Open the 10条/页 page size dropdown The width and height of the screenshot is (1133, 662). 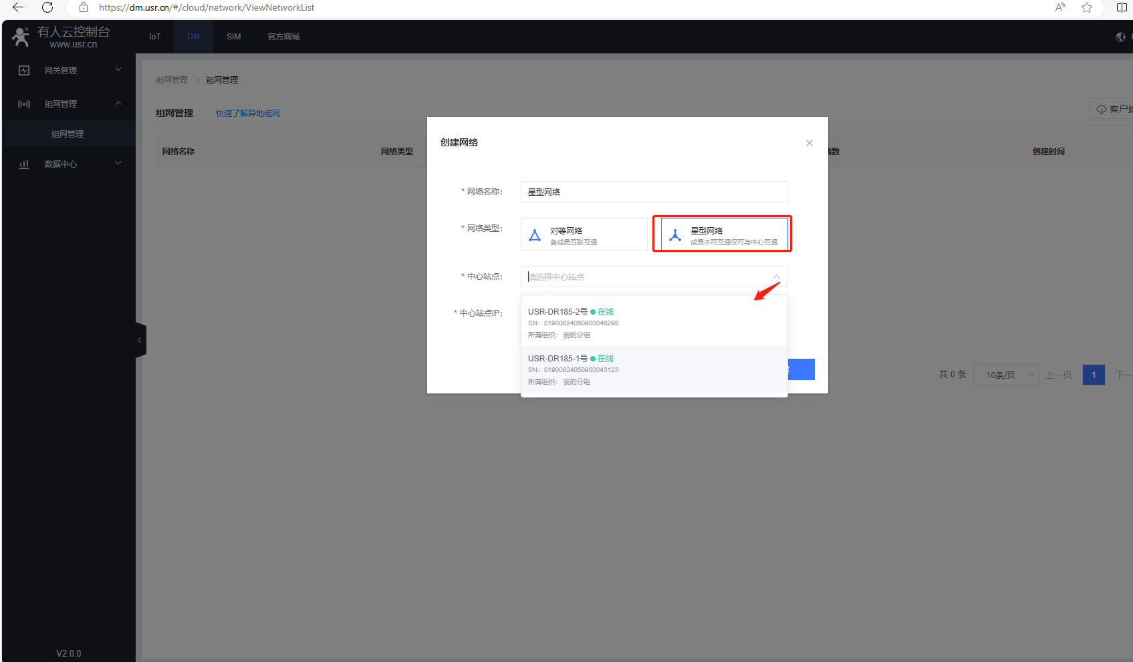(x=1006, y=375)
